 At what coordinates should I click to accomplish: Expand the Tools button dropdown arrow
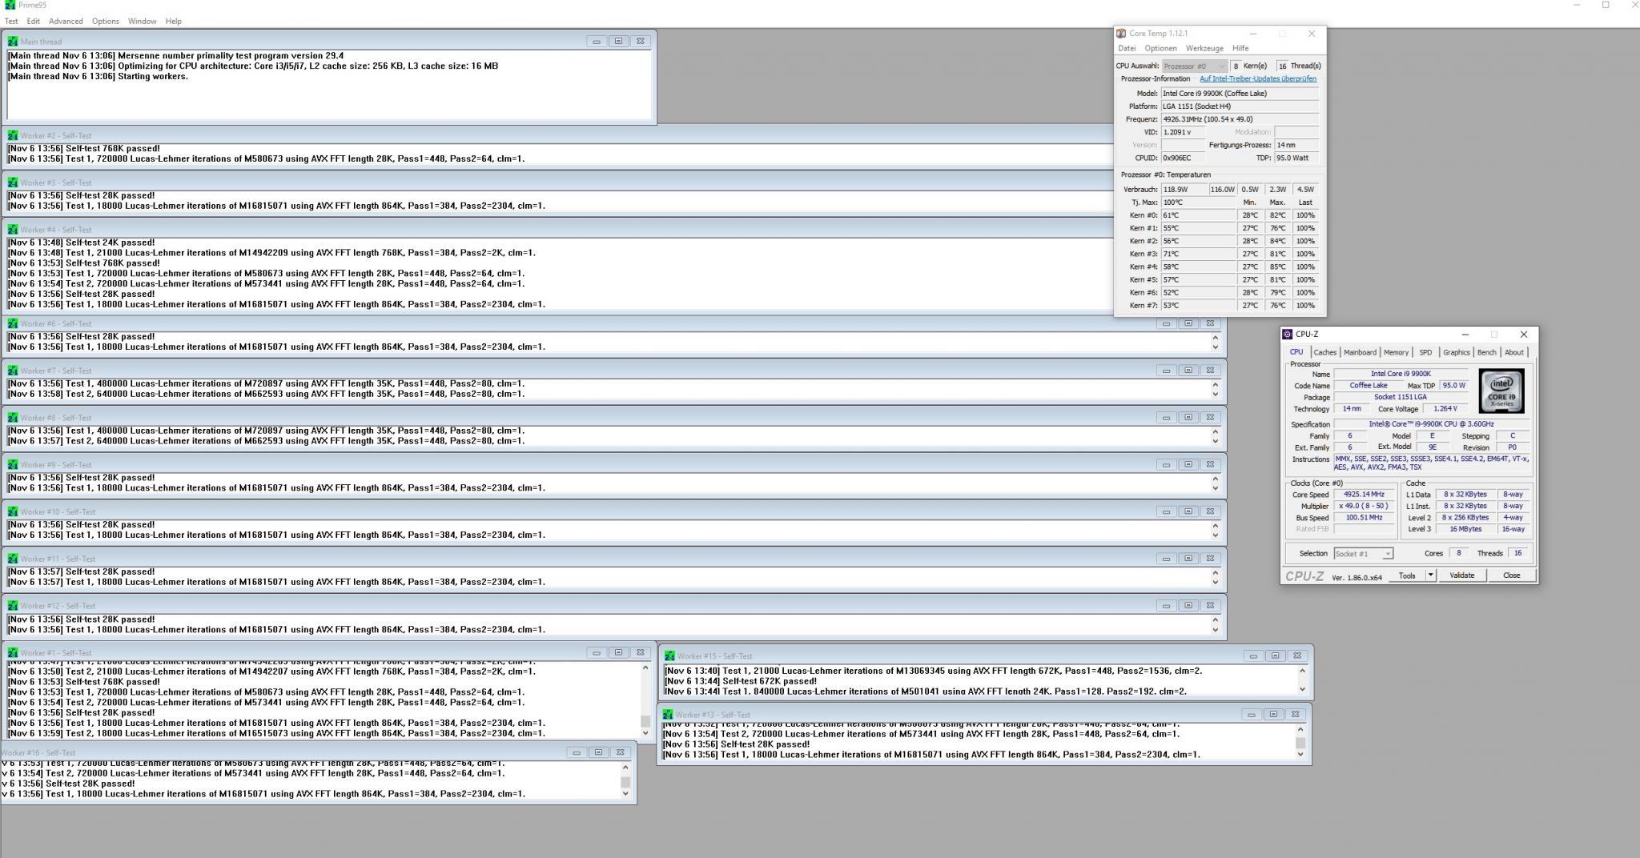coord(1430,575)
